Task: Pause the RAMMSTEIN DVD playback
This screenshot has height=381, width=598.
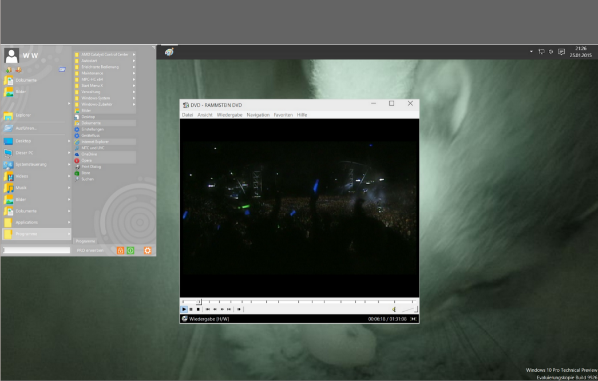Action: click(x=191, y=309)
